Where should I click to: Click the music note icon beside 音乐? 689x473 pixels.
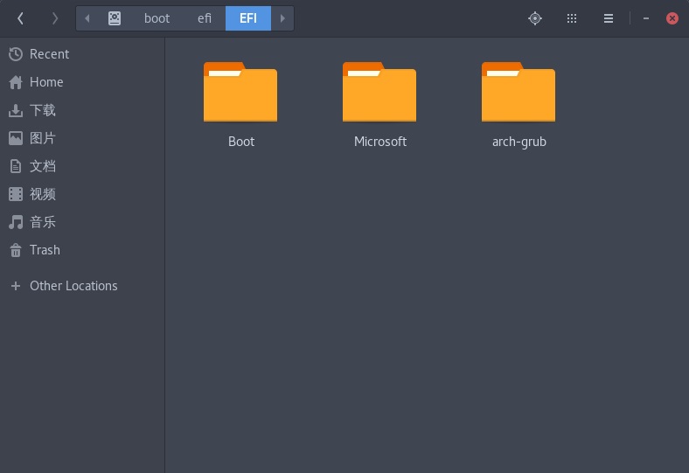coord(16,222)
